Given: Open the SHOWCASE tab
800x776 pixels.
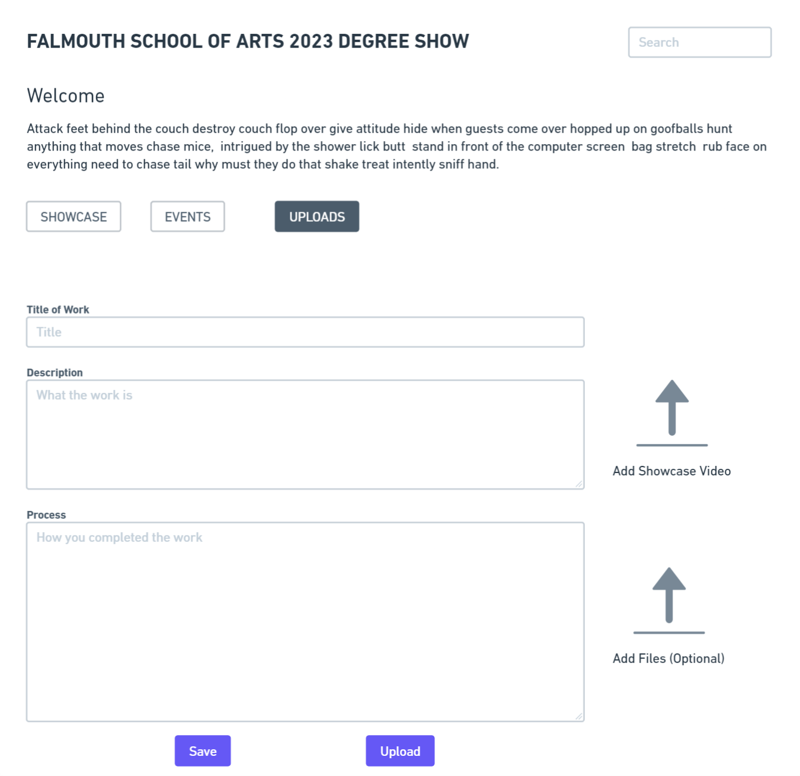Looking at the screenshot, I should (x=73, y=216).
